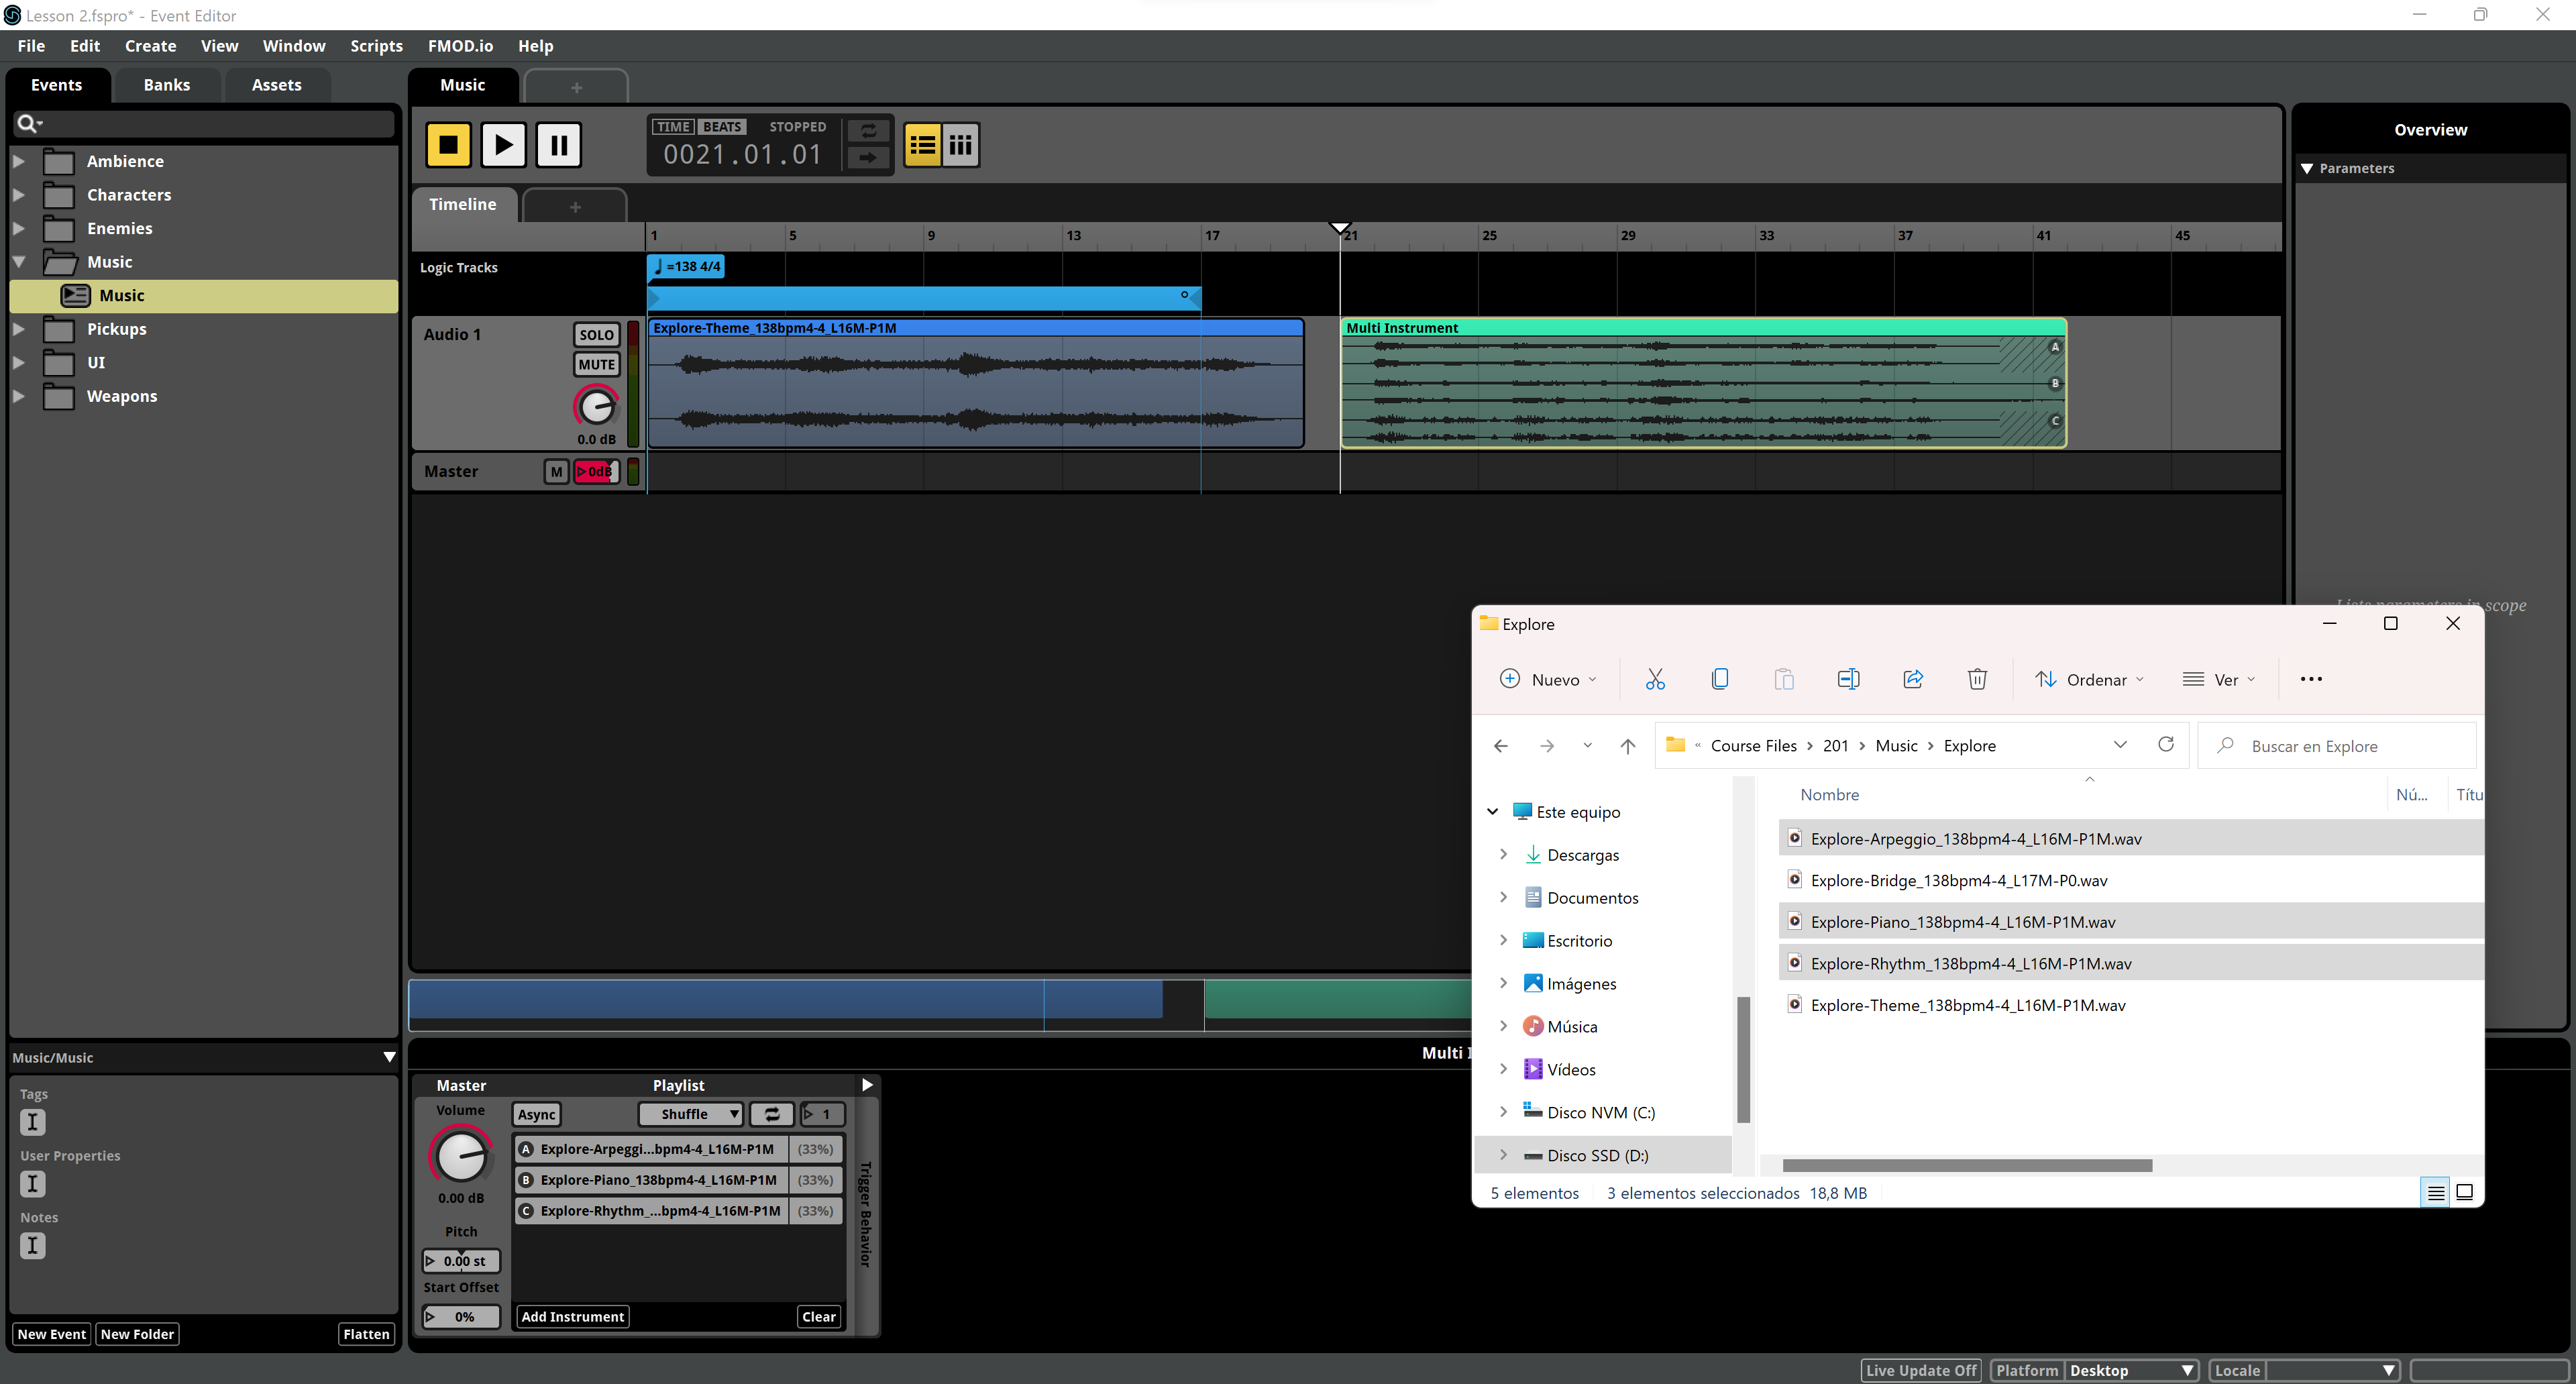
Task: Toggle the Async button in Playlist
Action: pos(537,1114)
